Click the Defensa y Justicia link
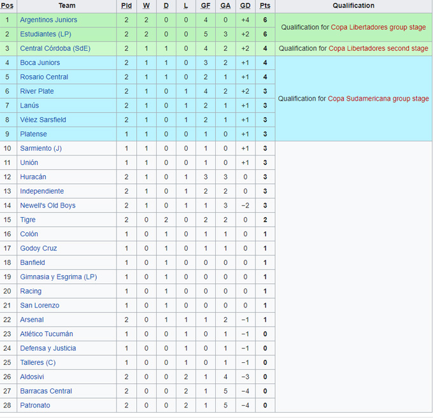433x419 pixels. point(48,348)
